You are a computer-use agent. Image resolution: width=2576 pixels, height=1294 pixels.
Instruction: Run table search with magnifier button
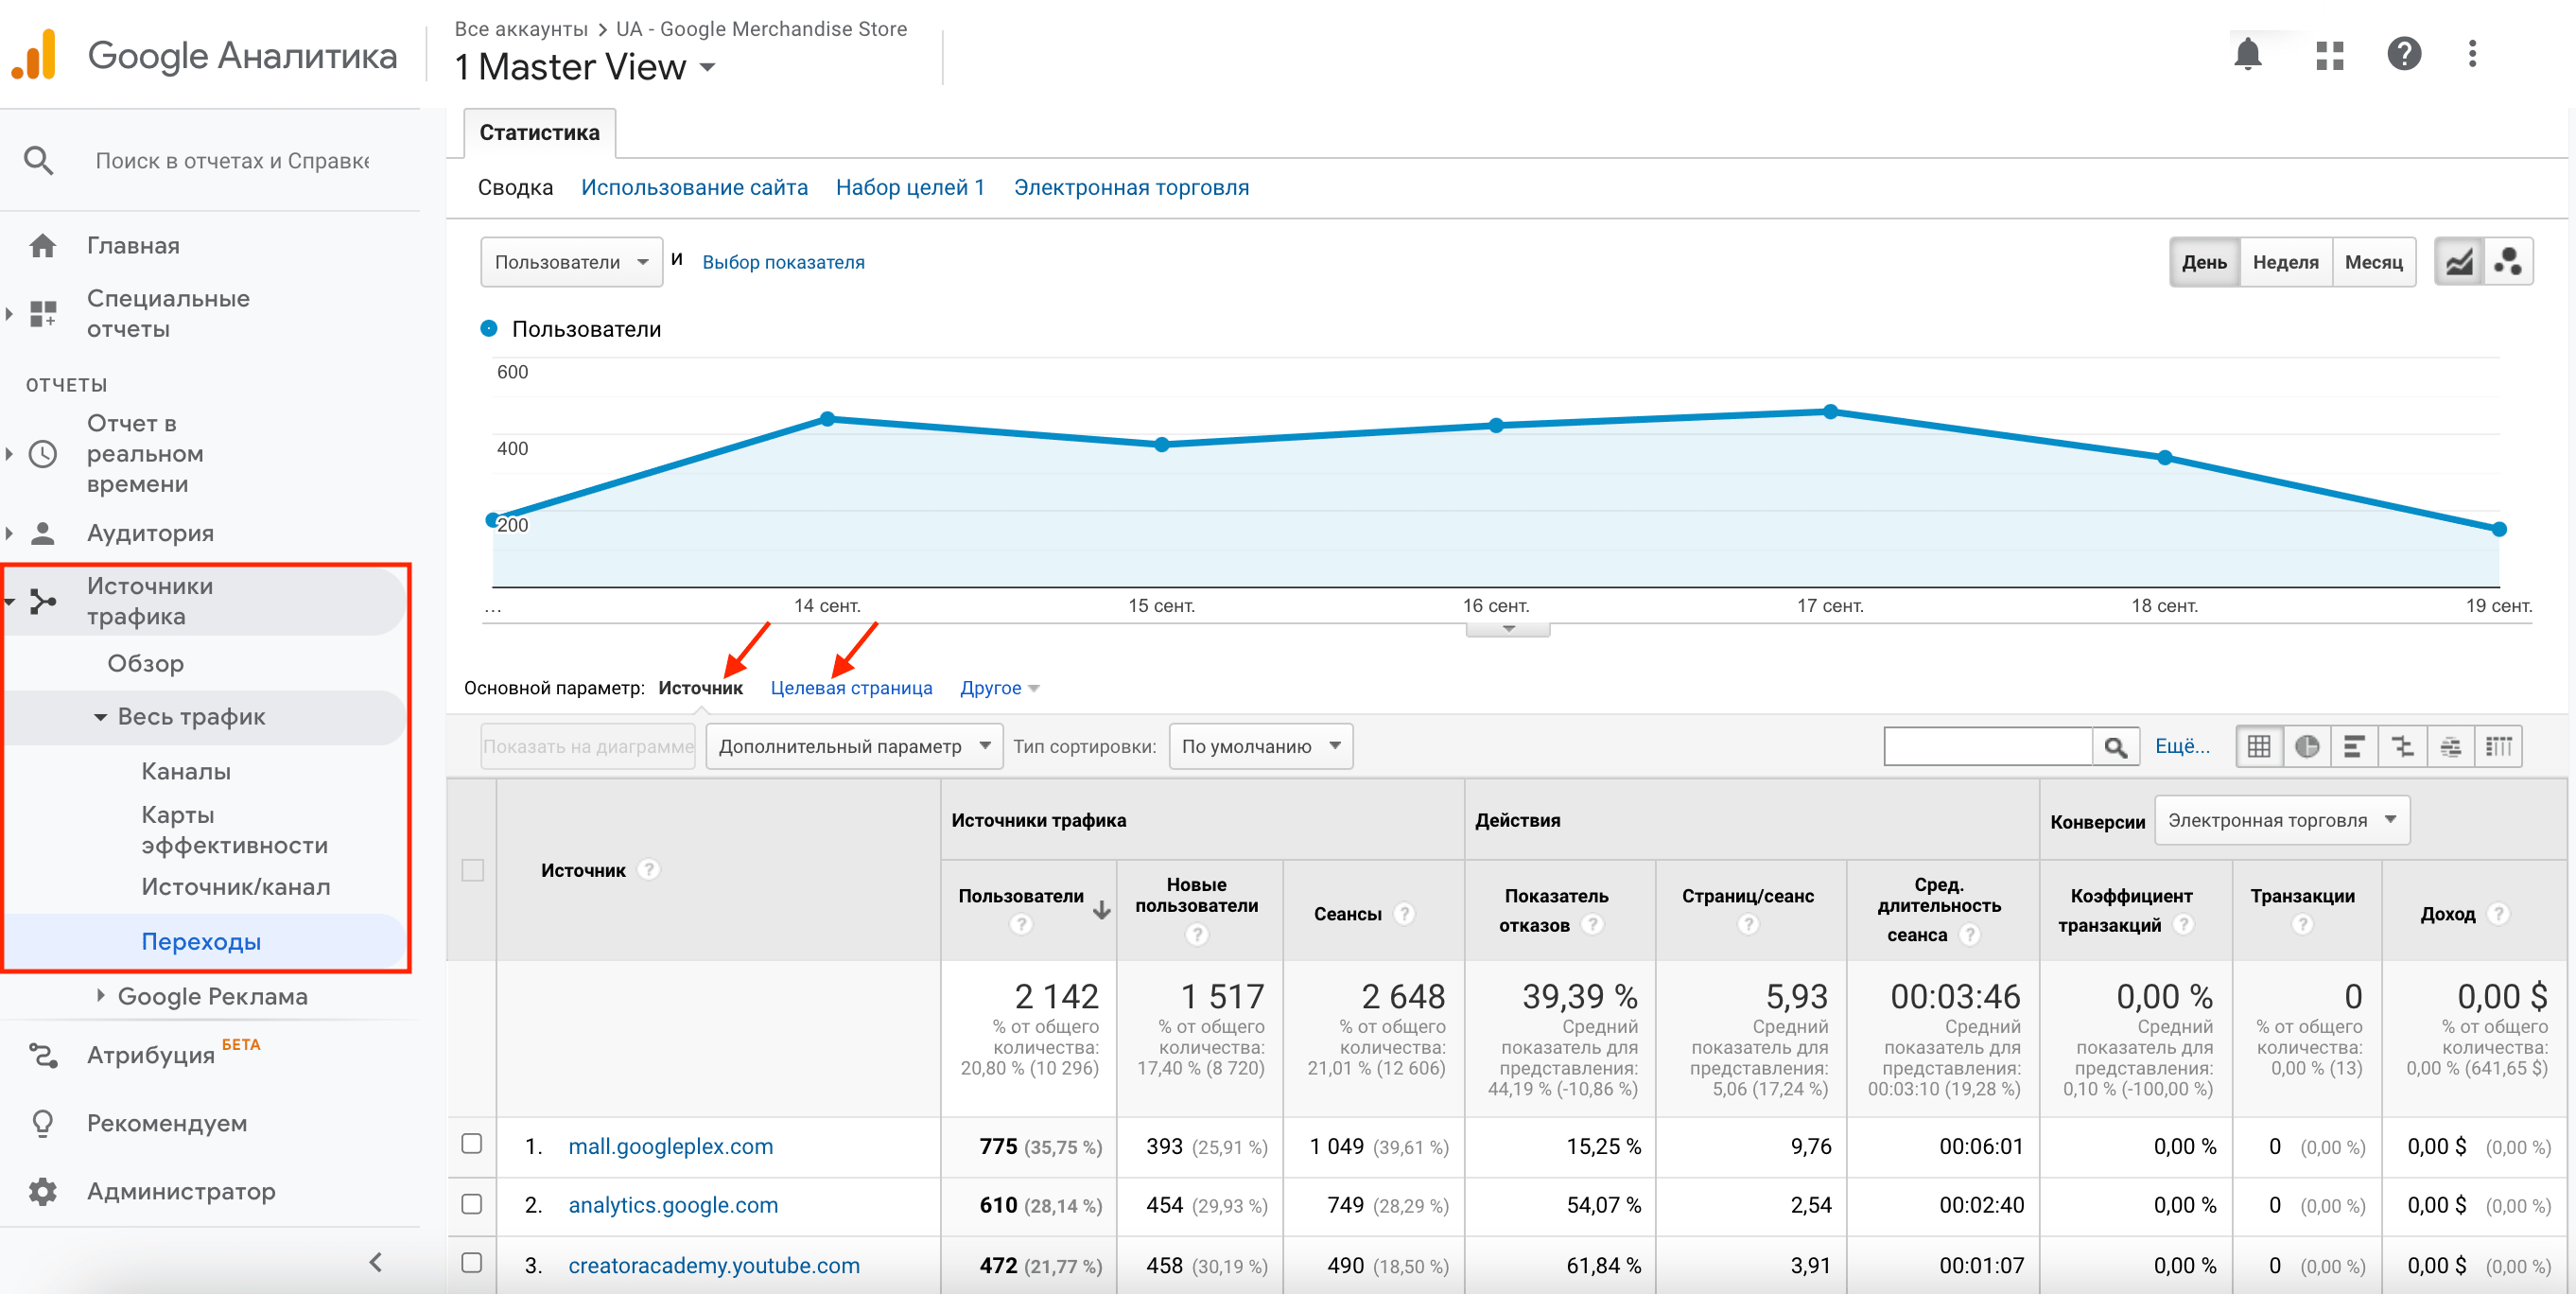[2115, 746]
